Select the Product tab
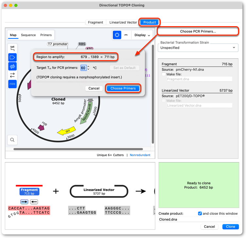 click(149, 23)
